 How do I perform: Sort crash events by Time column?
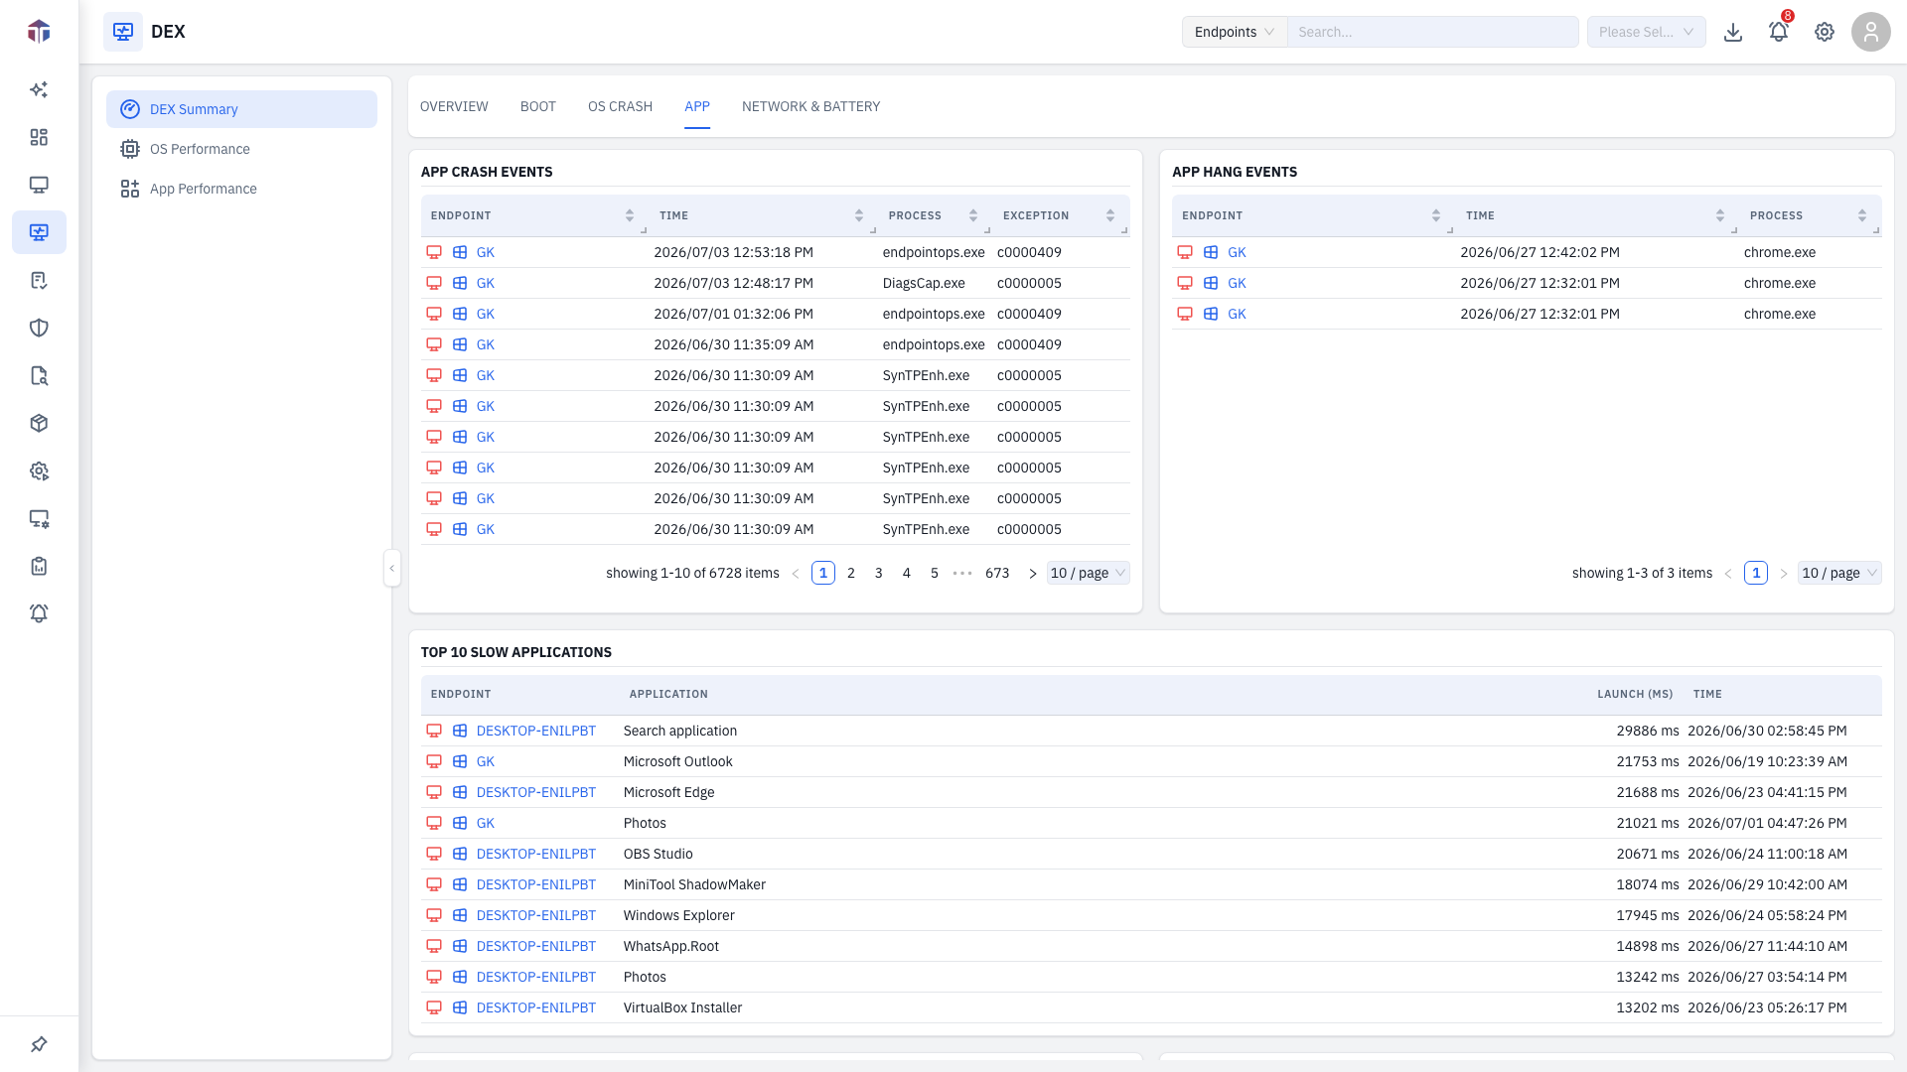tap(858, 215)
